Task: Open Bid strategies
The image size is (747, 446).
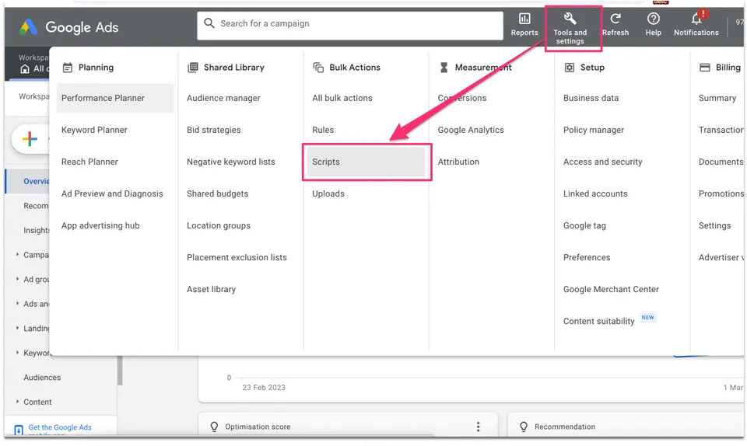Action: (213, 130)
